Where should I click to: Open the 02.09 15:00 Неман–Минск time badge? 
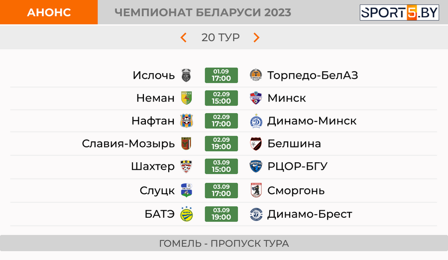pos(221,98)
